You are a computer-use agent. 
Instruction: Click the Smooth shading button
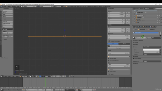pyautogui.click(x=5, y=33)
